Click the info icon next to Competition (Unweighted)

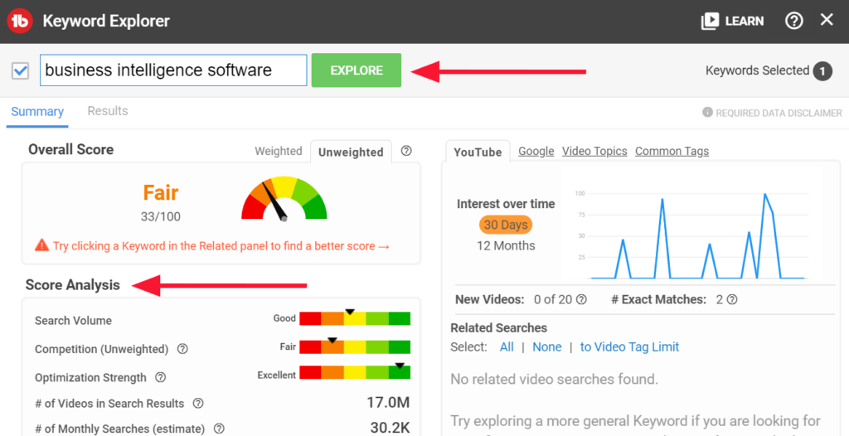pyautogui.click(x=182, y=349)
